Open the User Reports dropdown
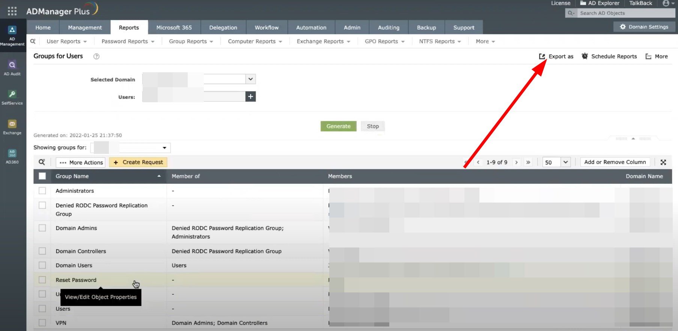 tap(66, 41)
